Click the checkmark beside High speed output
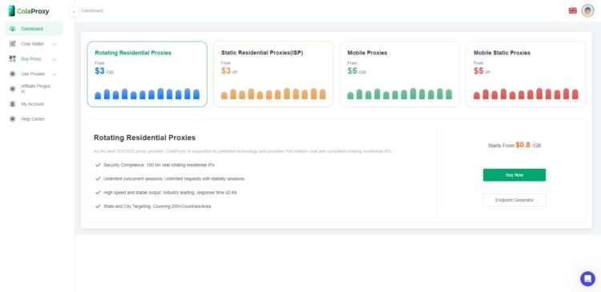The height and width of the screenshot is (292, 601). 98,193
